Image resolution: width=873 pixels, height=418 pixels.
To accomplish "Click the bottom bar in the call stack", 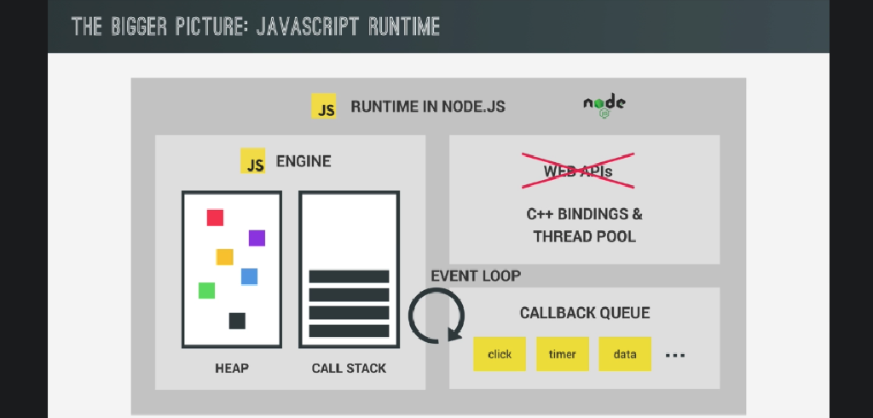I will (x=349, y=331).
